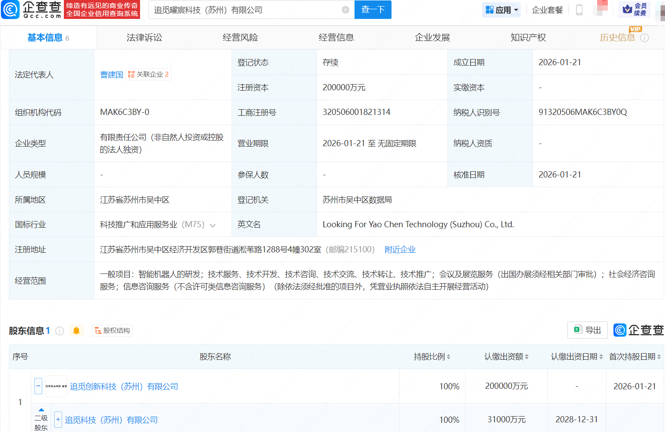The width and height of the screenshot is (665, 432).
Task: Expand the 国标行业 industry chevron
Action: click(213, 225)
